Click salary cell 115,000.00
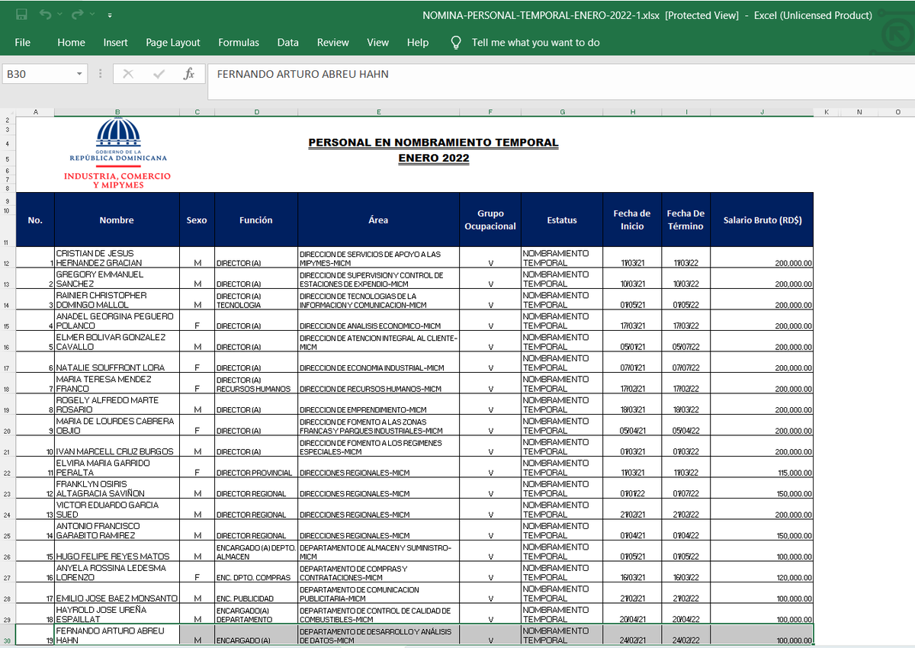Screen dimensions: 915x648 [x=762, y=467]
